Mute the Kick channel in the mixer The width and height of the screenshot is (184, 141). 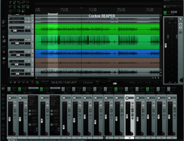(x=15, y=103)
